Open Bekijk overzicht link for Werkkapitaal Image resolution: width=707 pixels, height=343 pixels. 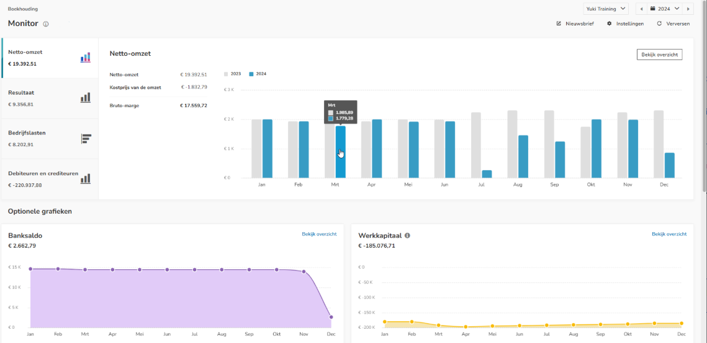point(669,234)
